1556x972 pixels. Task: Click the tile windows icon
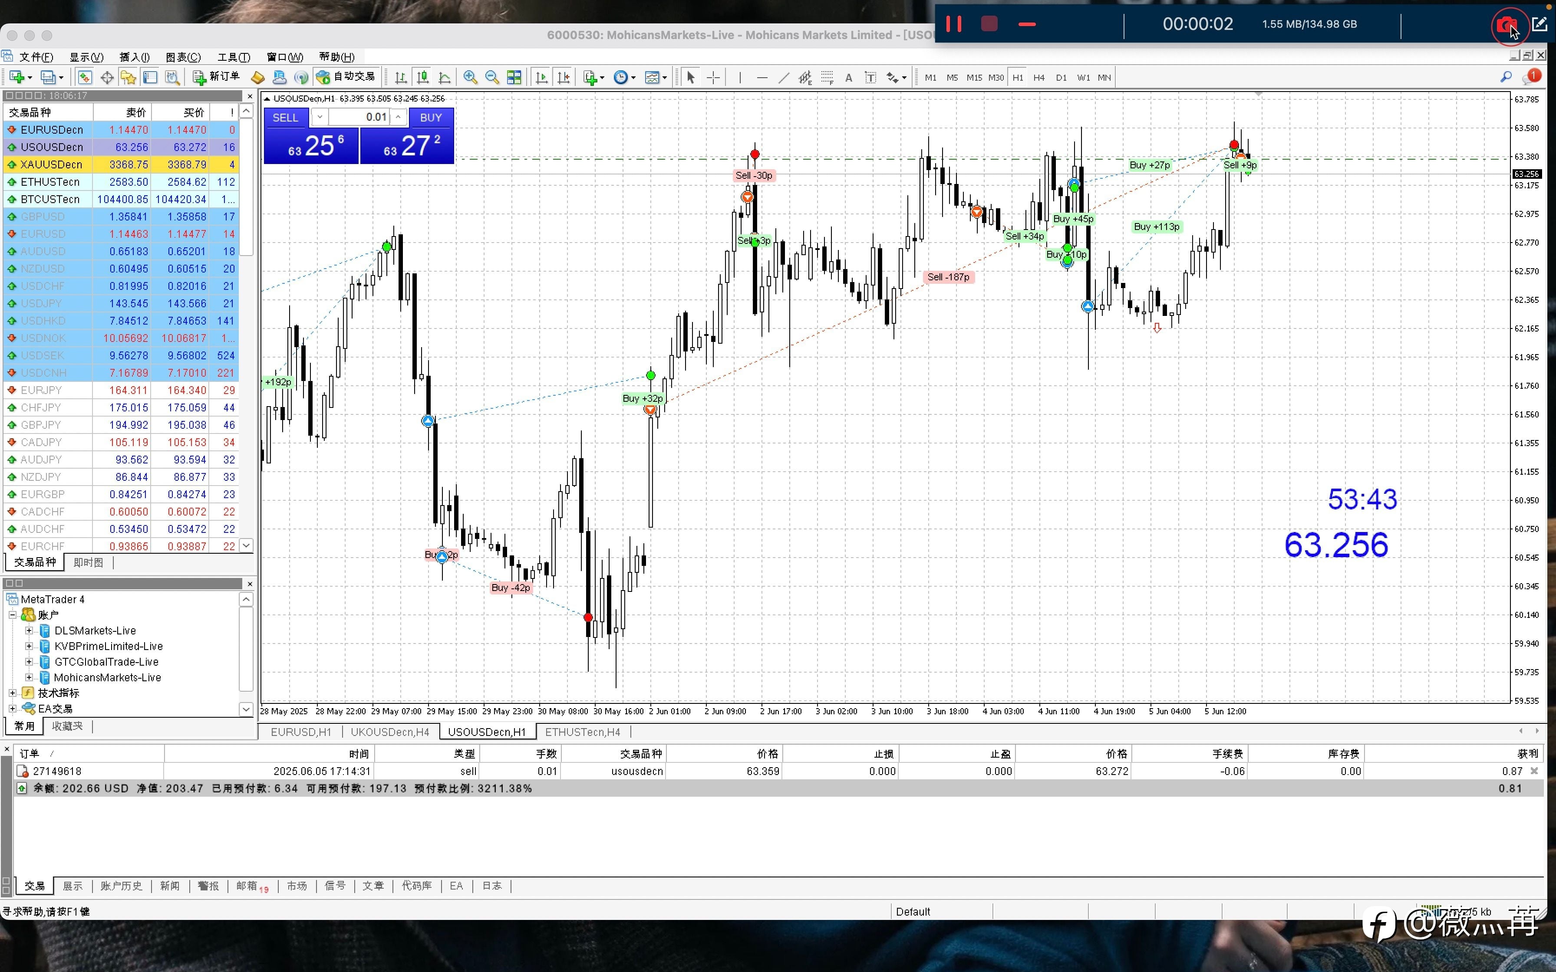pos(514,77)
